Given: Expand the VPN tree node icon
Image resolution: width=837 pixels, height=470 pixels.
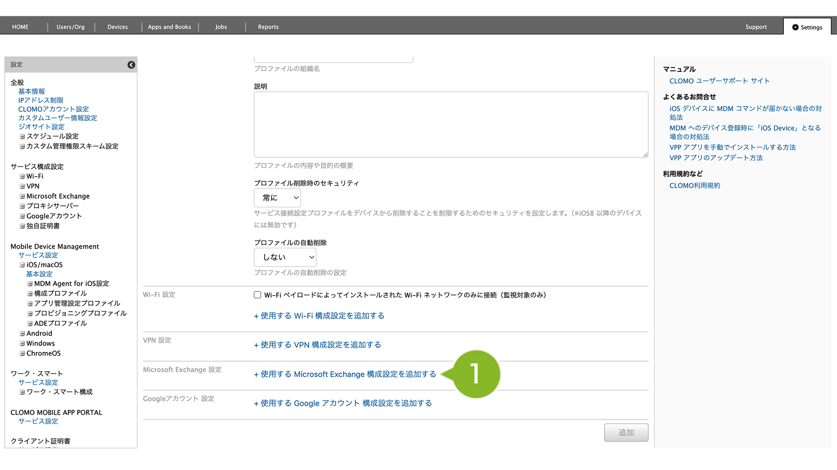Looking at the screenshot, I should coord(22,187).
